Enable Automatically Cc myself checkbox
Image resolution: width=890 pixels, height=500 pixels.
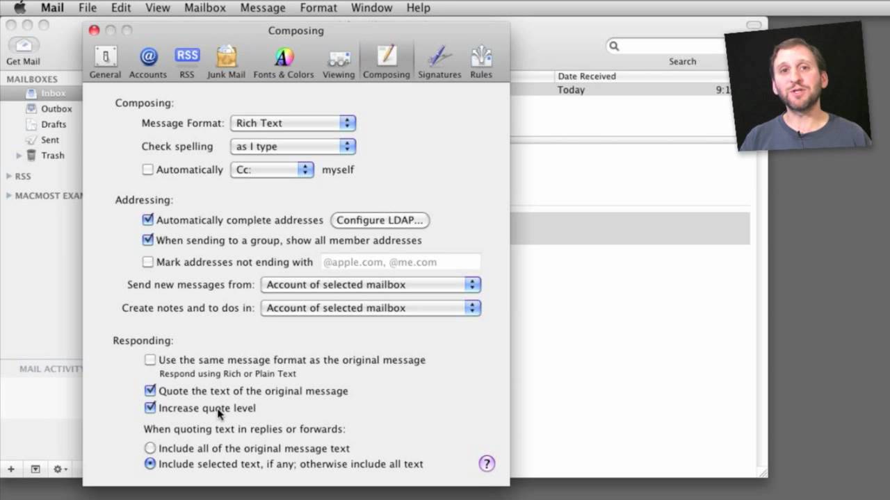click(147, 169)
